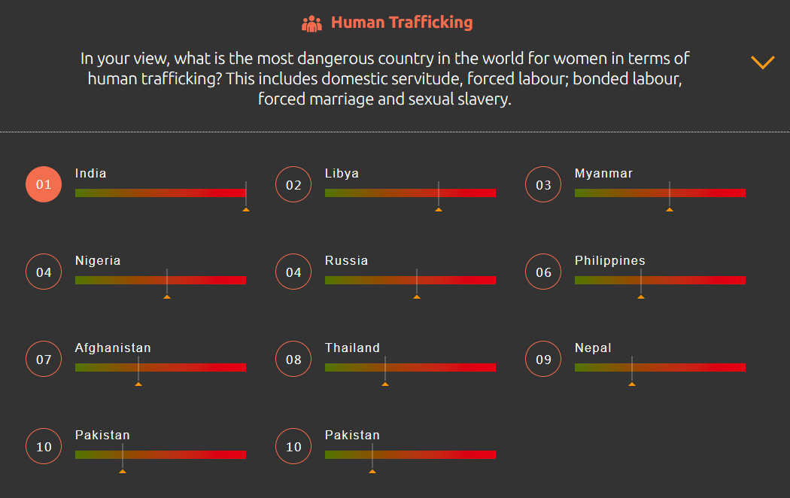
Task: Click the Human Trafficking people icon
Action: 311,23
